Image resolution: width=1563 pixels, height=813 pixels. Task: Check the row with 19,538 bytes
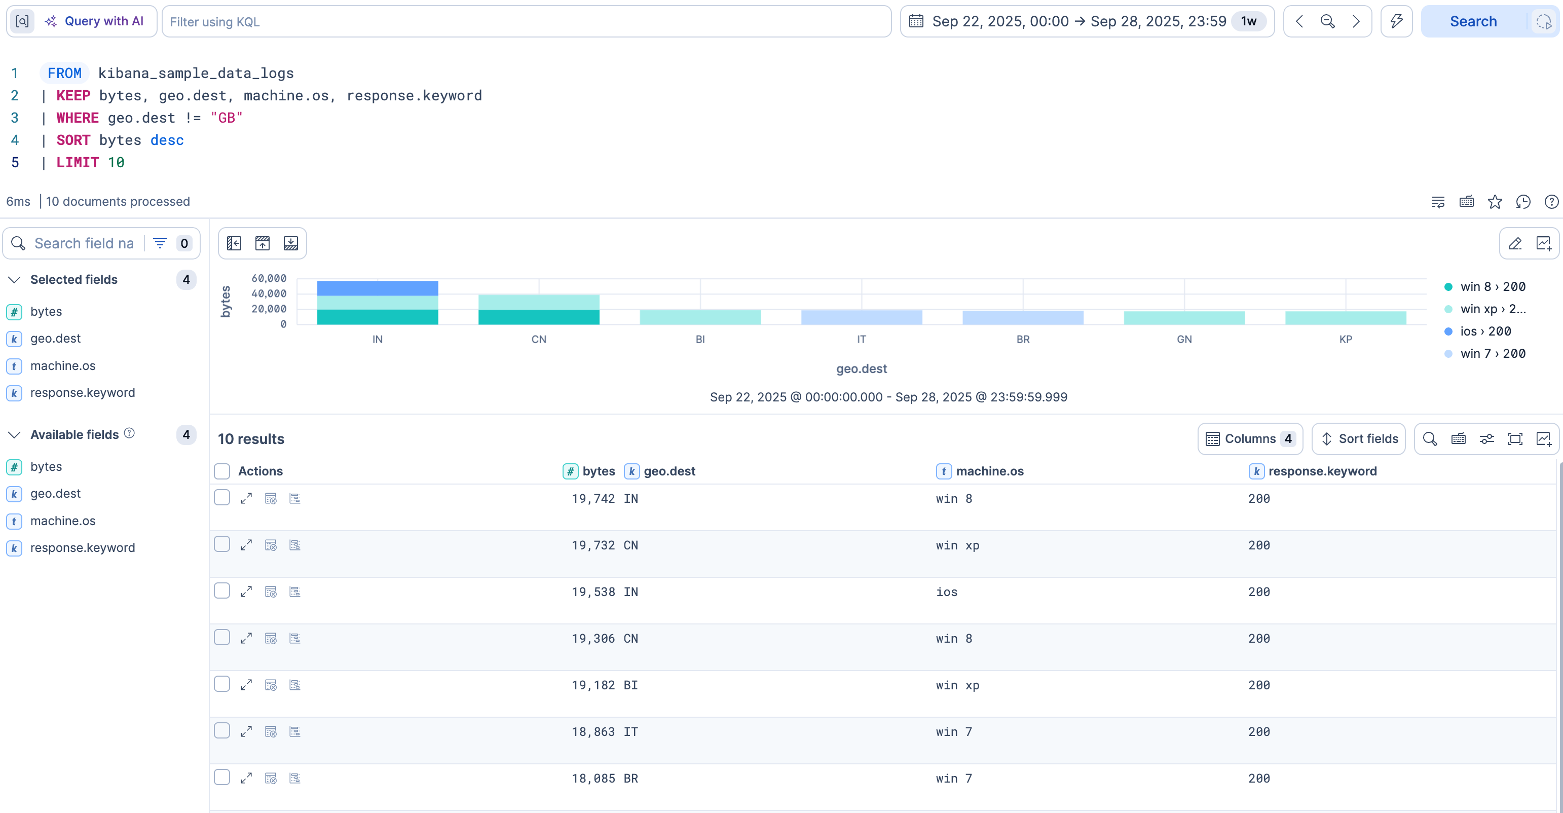(222, 591)
